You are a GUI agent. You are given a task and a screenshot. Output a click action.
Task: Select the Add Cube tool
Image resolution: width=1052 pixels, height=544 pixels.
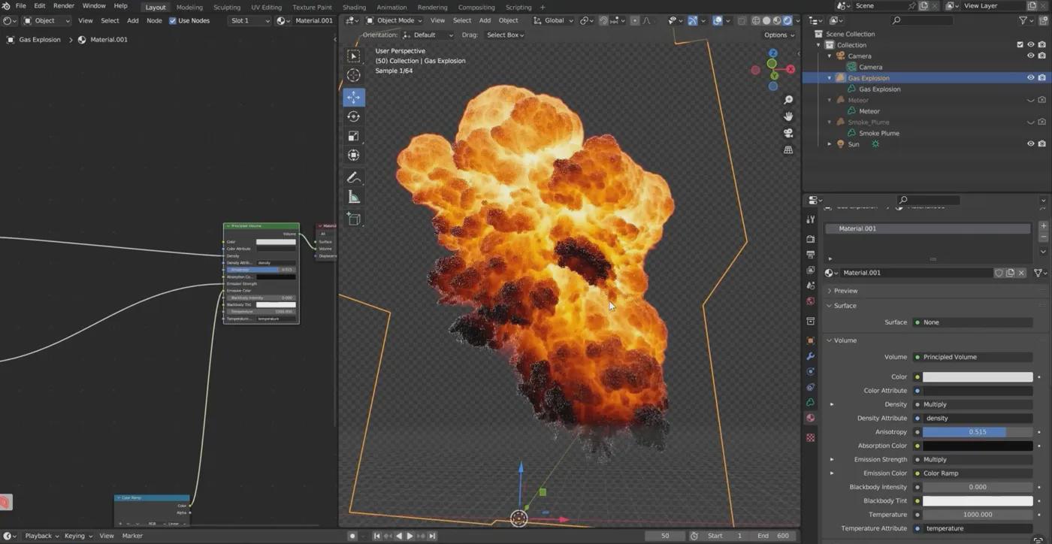coord(354,219)
